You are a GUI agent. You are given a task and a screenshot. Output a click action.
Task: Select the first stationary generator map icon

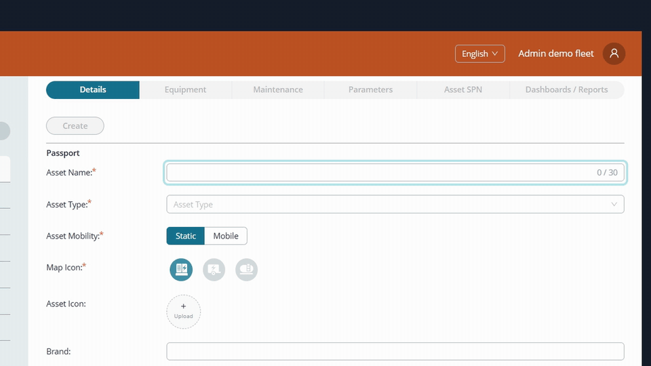(181, 270)
